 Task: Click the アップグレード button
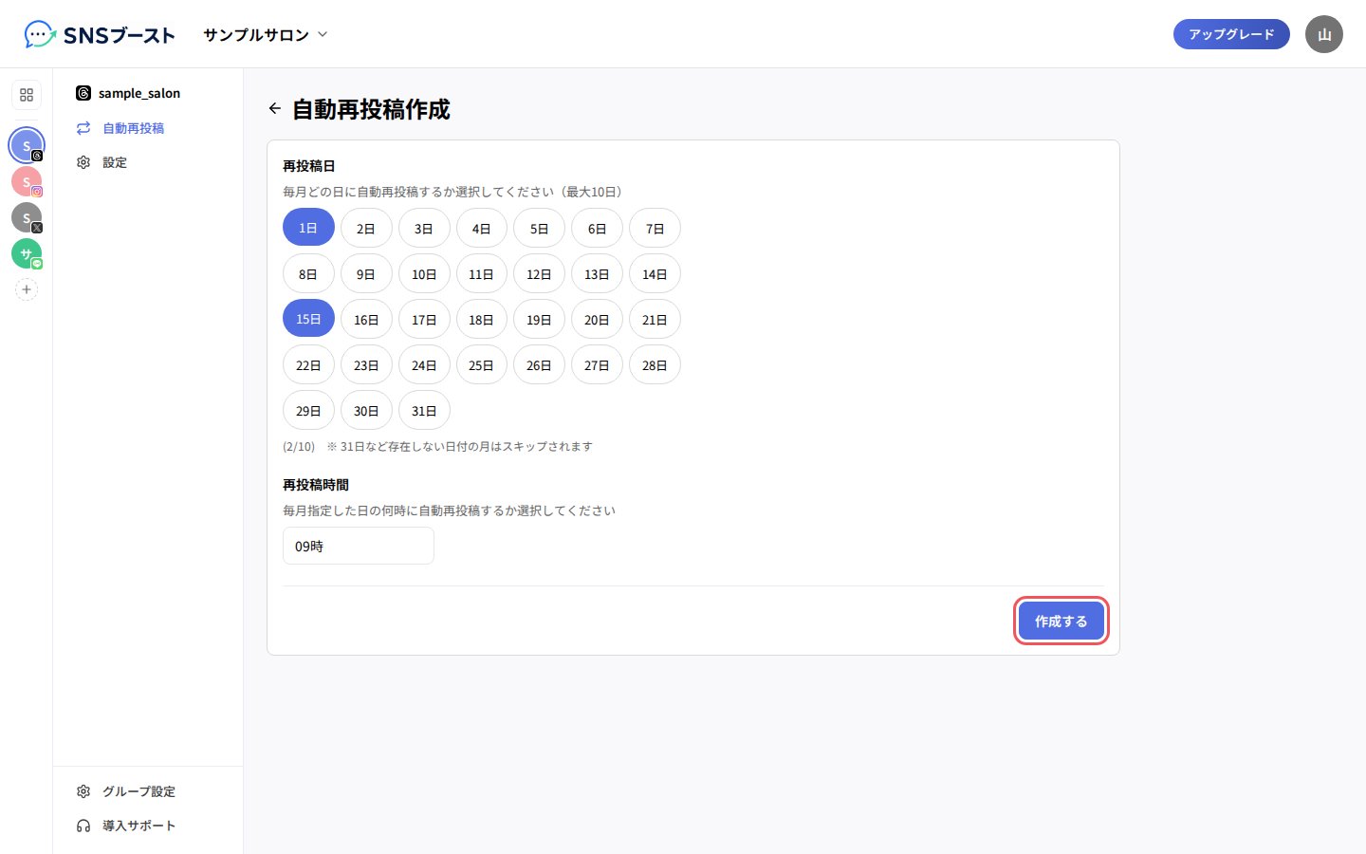[x=1231, y=34]
